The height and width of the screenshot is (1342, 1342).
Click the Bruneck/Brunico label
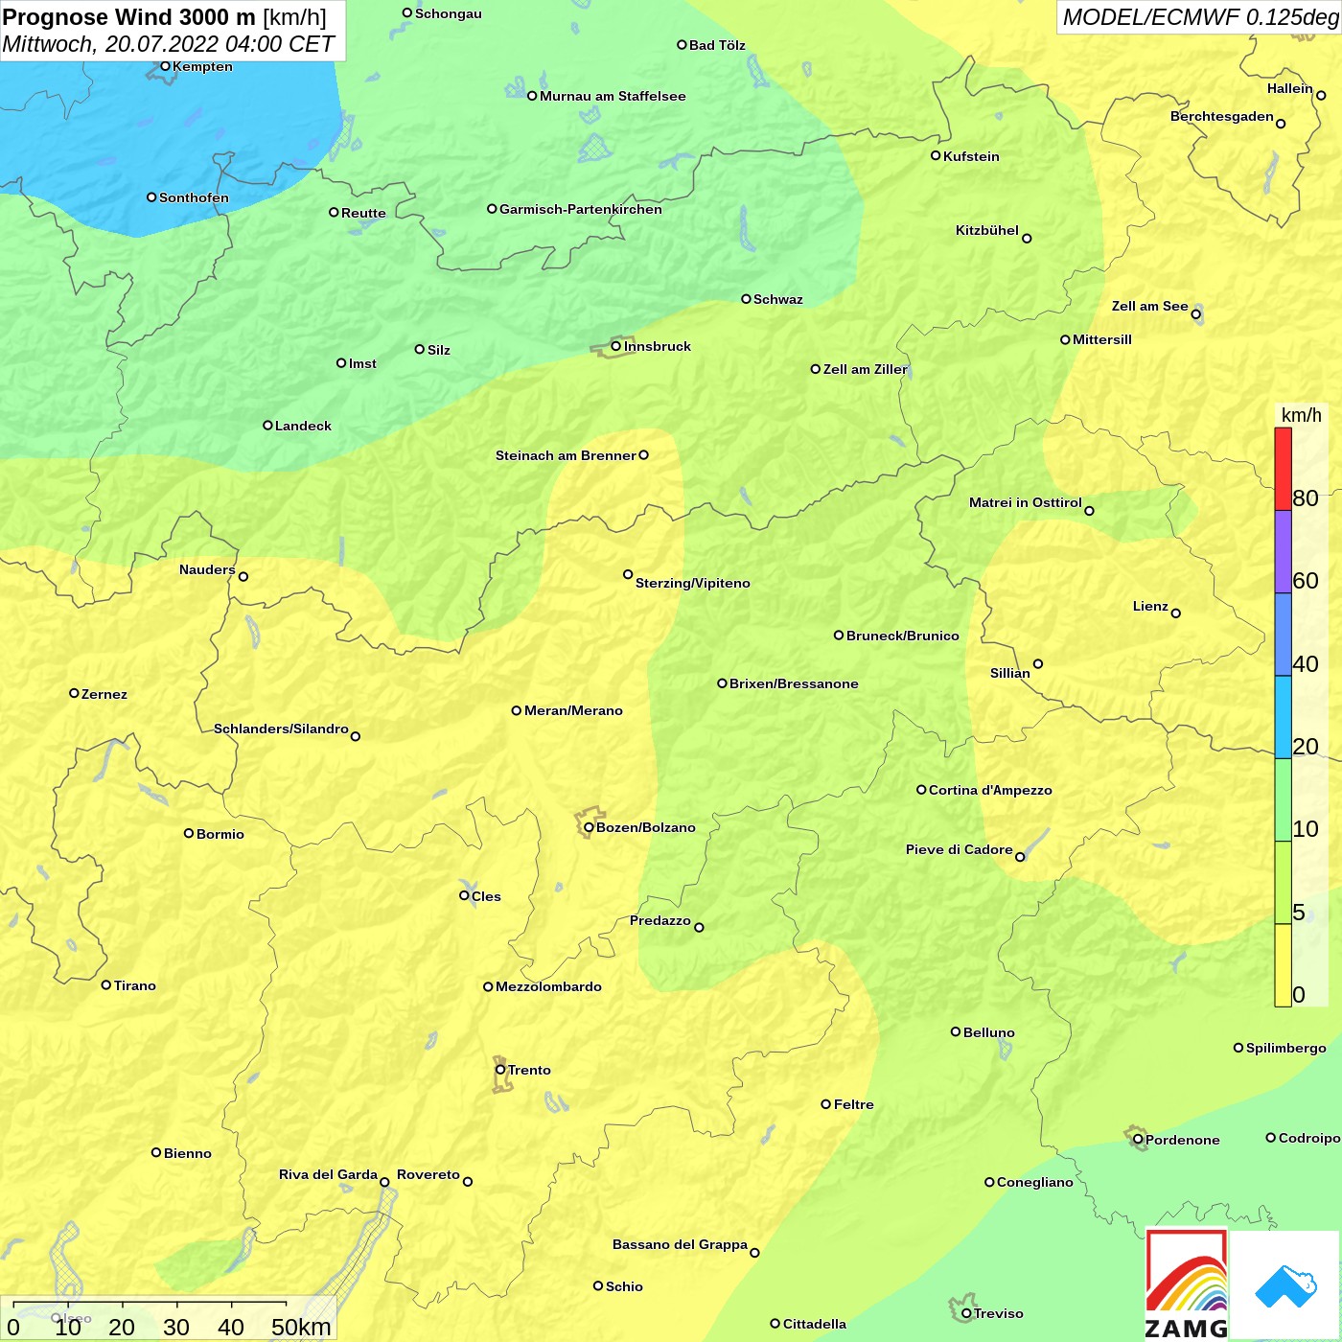tap(903, 636)
